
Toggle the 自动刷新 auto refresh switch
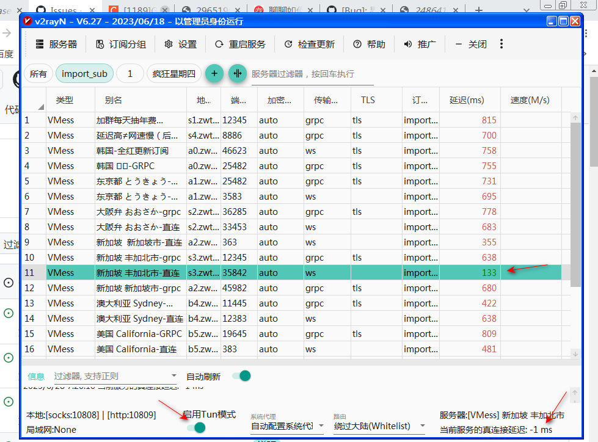pyautogui.click(x=242, y=376)
